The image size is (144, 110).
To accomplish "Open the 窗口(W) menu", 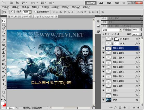I will tap(76, 7).
